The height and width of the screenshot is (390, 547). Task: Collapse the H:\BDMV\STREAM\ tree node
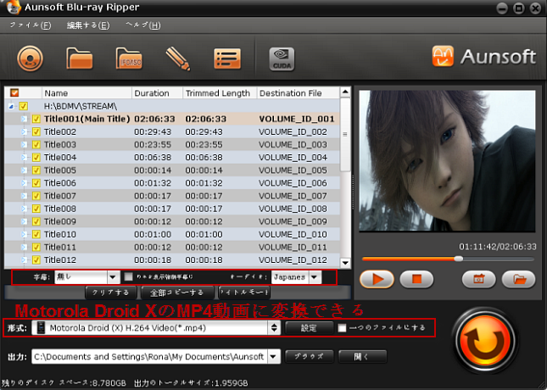(11, 106)
